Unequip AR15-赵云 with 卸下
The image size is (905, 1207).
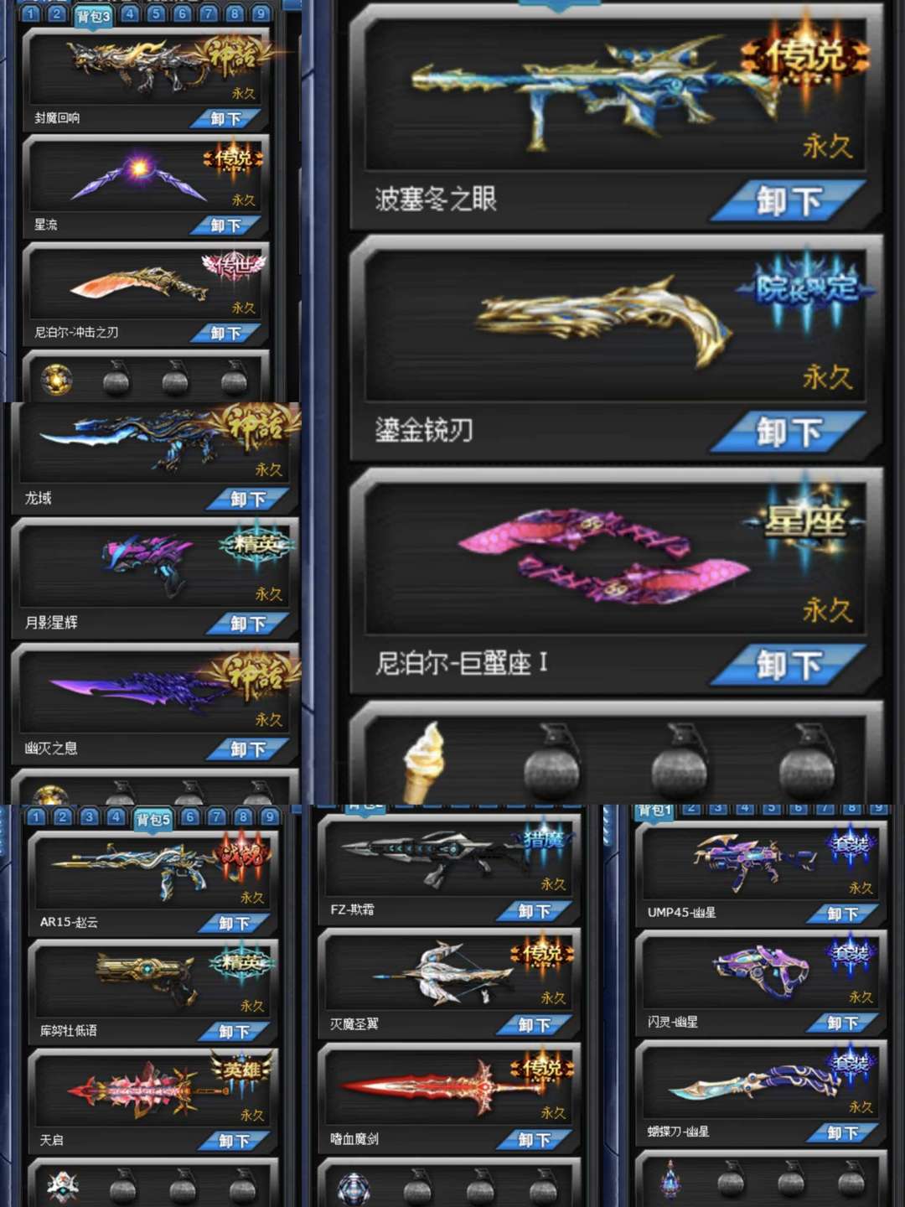[x=234, y=924]
